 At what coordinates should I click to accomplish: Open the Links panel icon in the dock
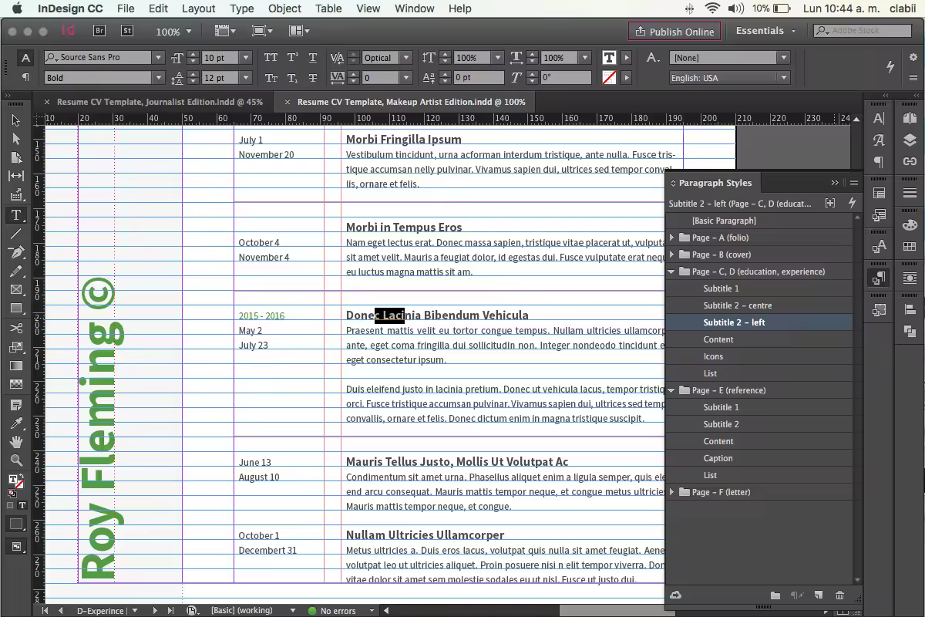910,161
